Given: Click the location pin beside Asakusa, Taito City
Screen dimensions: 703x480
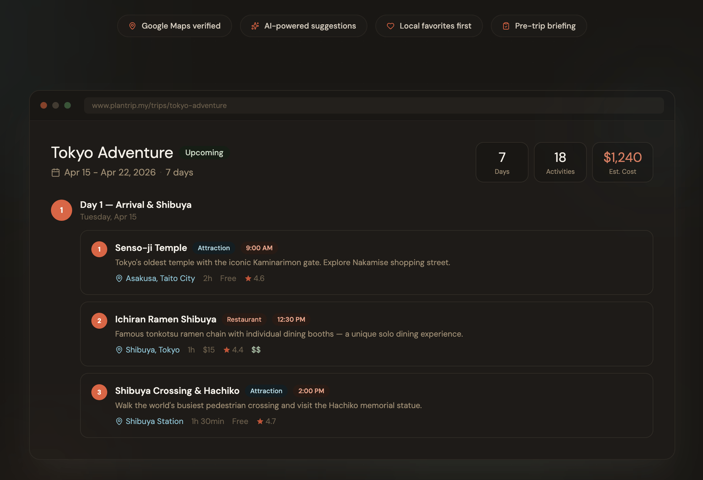Looking at the screenshot, I should click(x=119, y=278).
